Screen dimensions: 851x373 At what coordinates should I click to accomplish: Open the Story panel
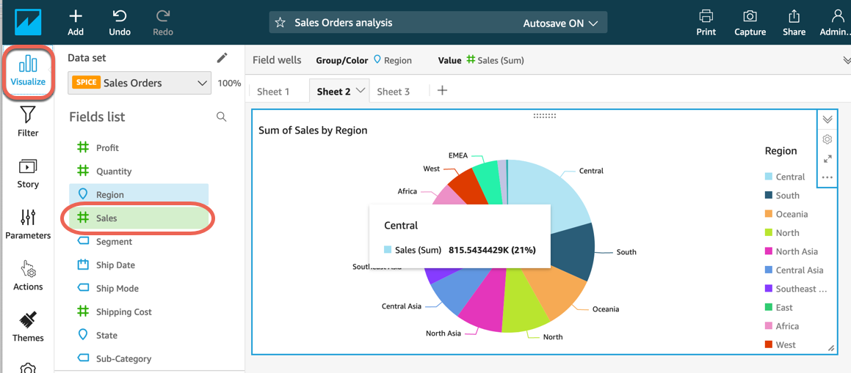[28, 173]
